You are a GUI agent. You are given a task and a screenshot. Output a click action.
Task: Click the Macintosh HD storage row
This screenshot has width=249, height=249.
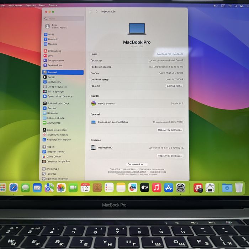coord(137,148)
